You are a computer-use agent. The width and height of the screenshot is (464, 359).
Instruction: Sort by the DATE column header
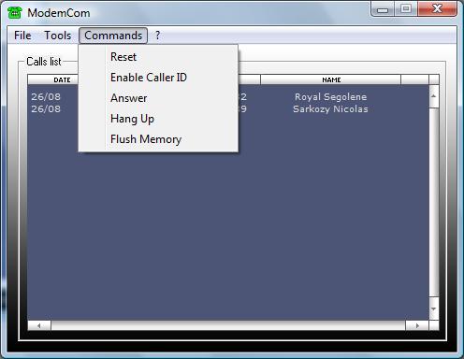click(x=53, y=79)
